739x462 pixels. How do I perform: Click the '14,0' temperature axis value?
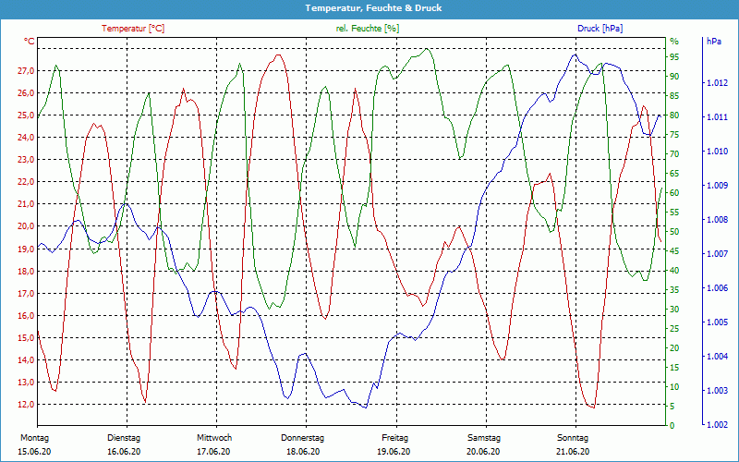point(27,360)
